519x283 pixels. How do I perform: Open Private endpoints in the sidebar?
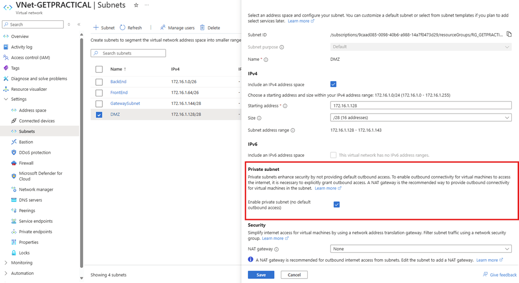(x=35, y=232)
